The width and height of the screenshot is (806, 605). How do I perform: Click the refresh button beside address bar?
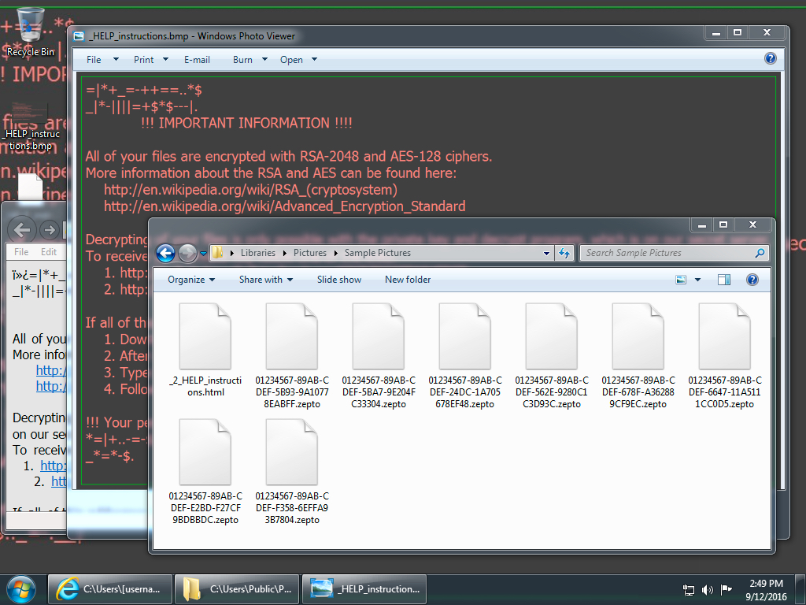point(564,253)
